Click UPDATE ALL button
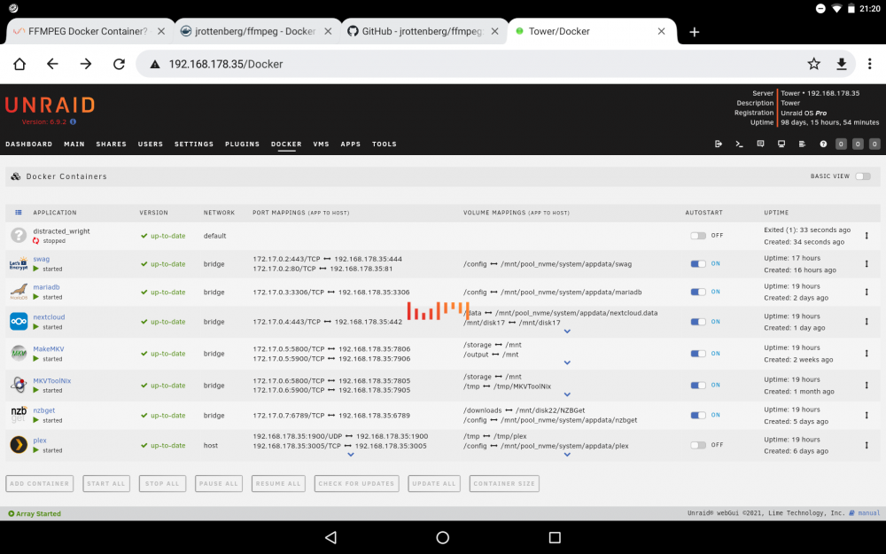The height and width of the screenshot is (554, 886). pos(434,483)
